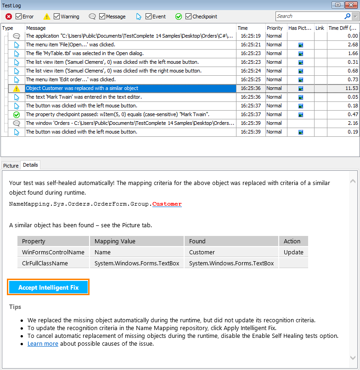360x370 pixels.
Task: Open the Learn more link
Action: point(43,344)
